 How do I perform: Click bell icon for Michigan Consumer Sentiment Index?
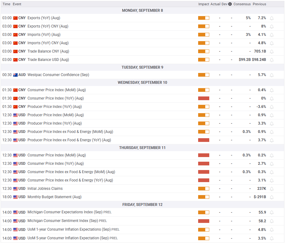click(x=271, y=221)
